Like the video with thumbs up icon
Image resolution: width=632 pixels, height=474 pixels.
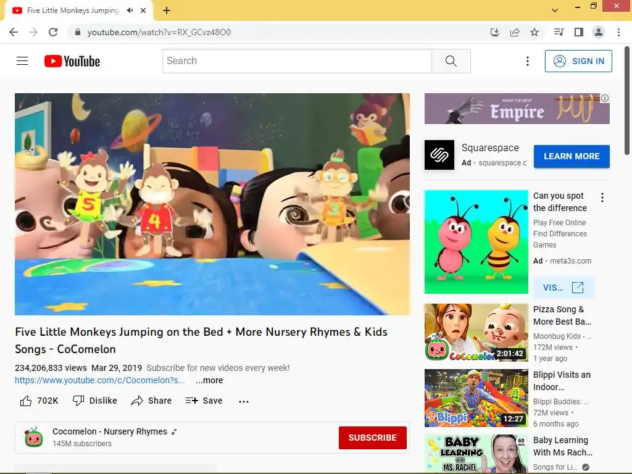click(x=26, y=401)
